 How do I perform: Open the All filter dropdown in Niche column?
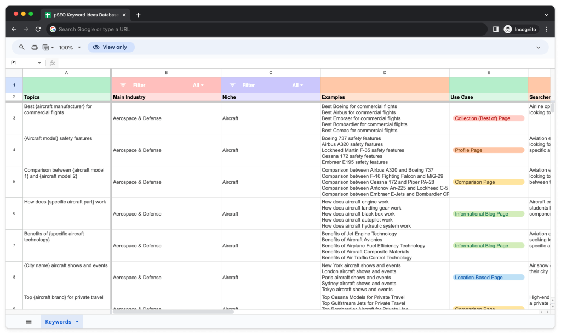(299, 85)
